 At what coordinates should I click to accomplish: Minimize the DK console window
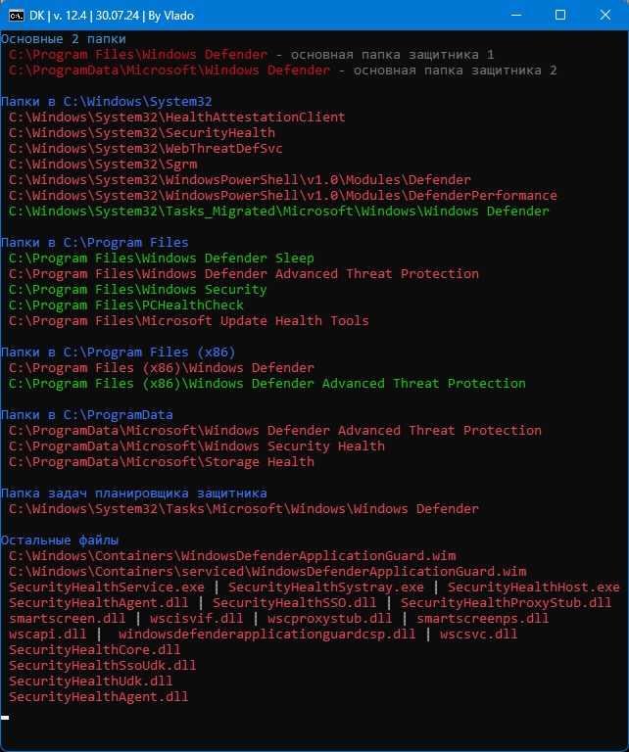pyautogui.click(x=516, y=16)
